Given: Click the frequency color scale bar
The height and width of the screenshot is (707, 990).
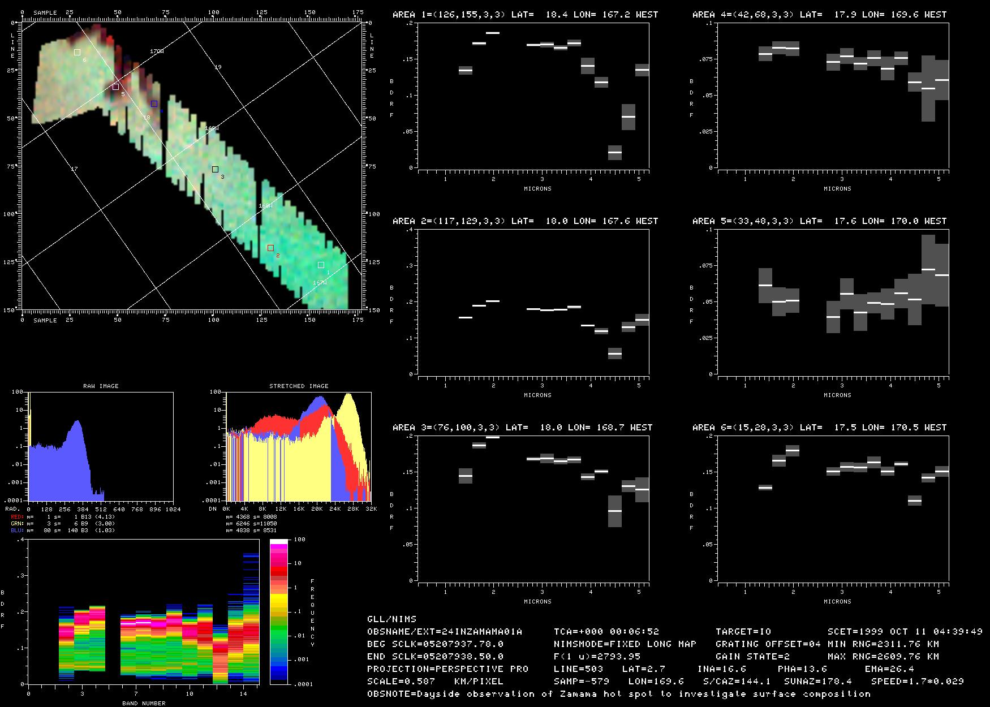Looking at the screenshot, I should (278, 611).
